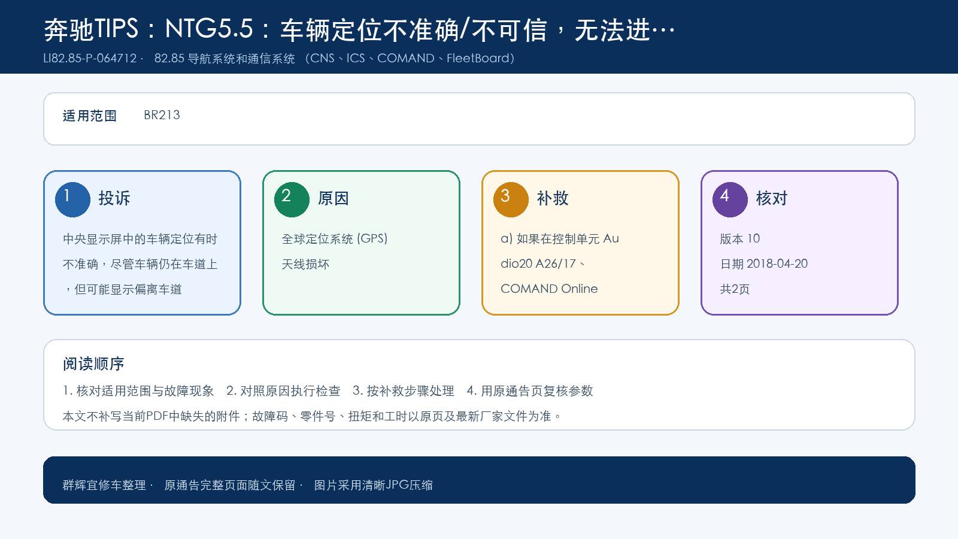Click the page title 奔驰TIPS：NTG5.5

[x=149, y=29]
